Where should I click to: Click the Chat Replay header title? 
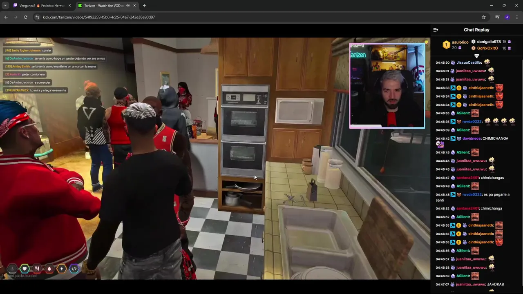(476, 30)
